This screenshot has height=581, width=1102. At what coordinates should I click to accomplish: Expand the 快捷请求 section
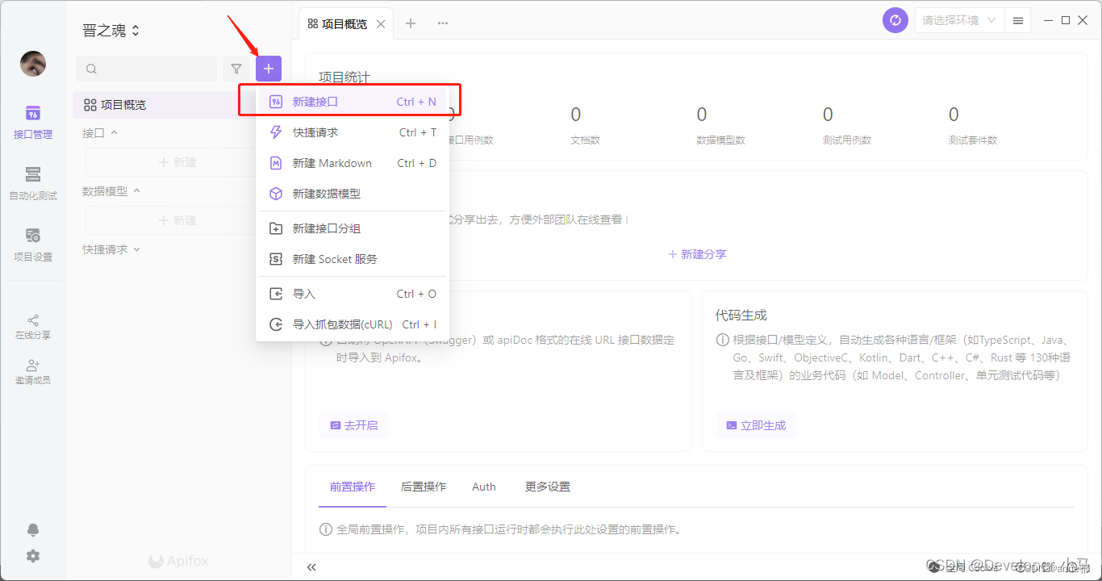pos(111,249)
